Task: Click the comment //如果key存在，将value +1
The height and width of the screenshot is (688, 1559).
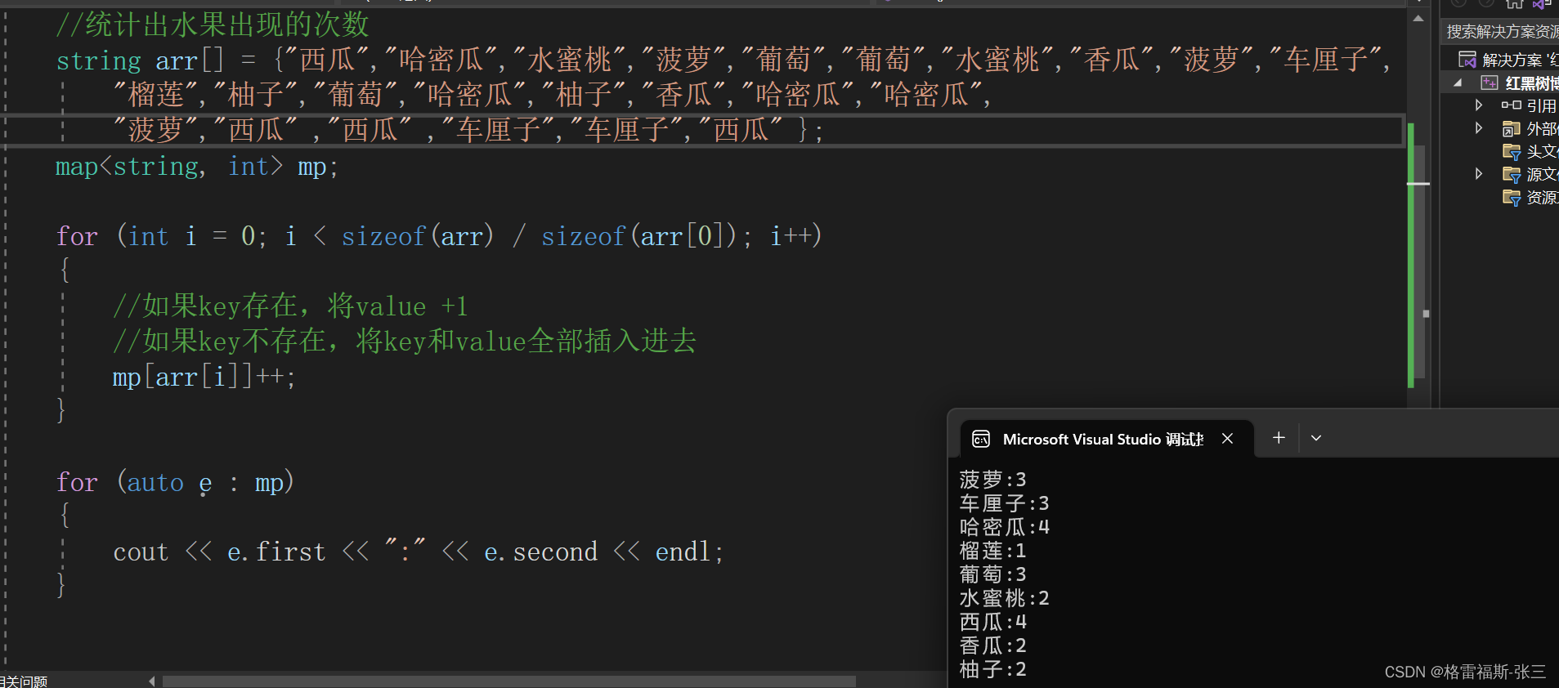Action: pos(290,306)
